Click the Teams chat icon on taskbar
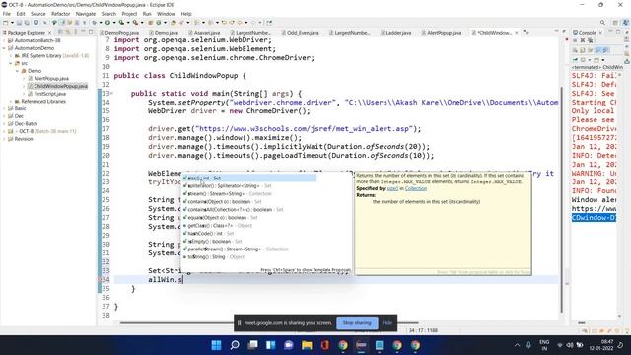Screen dimensions: 631x355 tap(289, 345)
